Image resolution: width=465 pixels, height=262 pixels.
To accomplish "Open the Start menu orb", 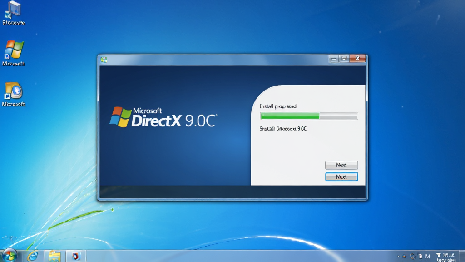I will [9, 256].
